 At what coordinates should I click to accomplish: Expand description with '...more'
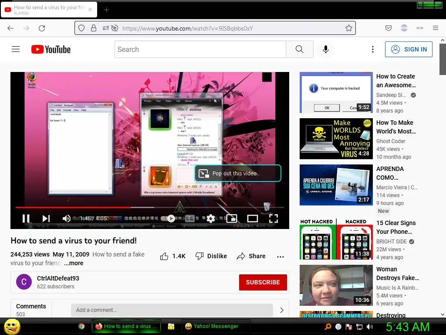pos(74,263)
